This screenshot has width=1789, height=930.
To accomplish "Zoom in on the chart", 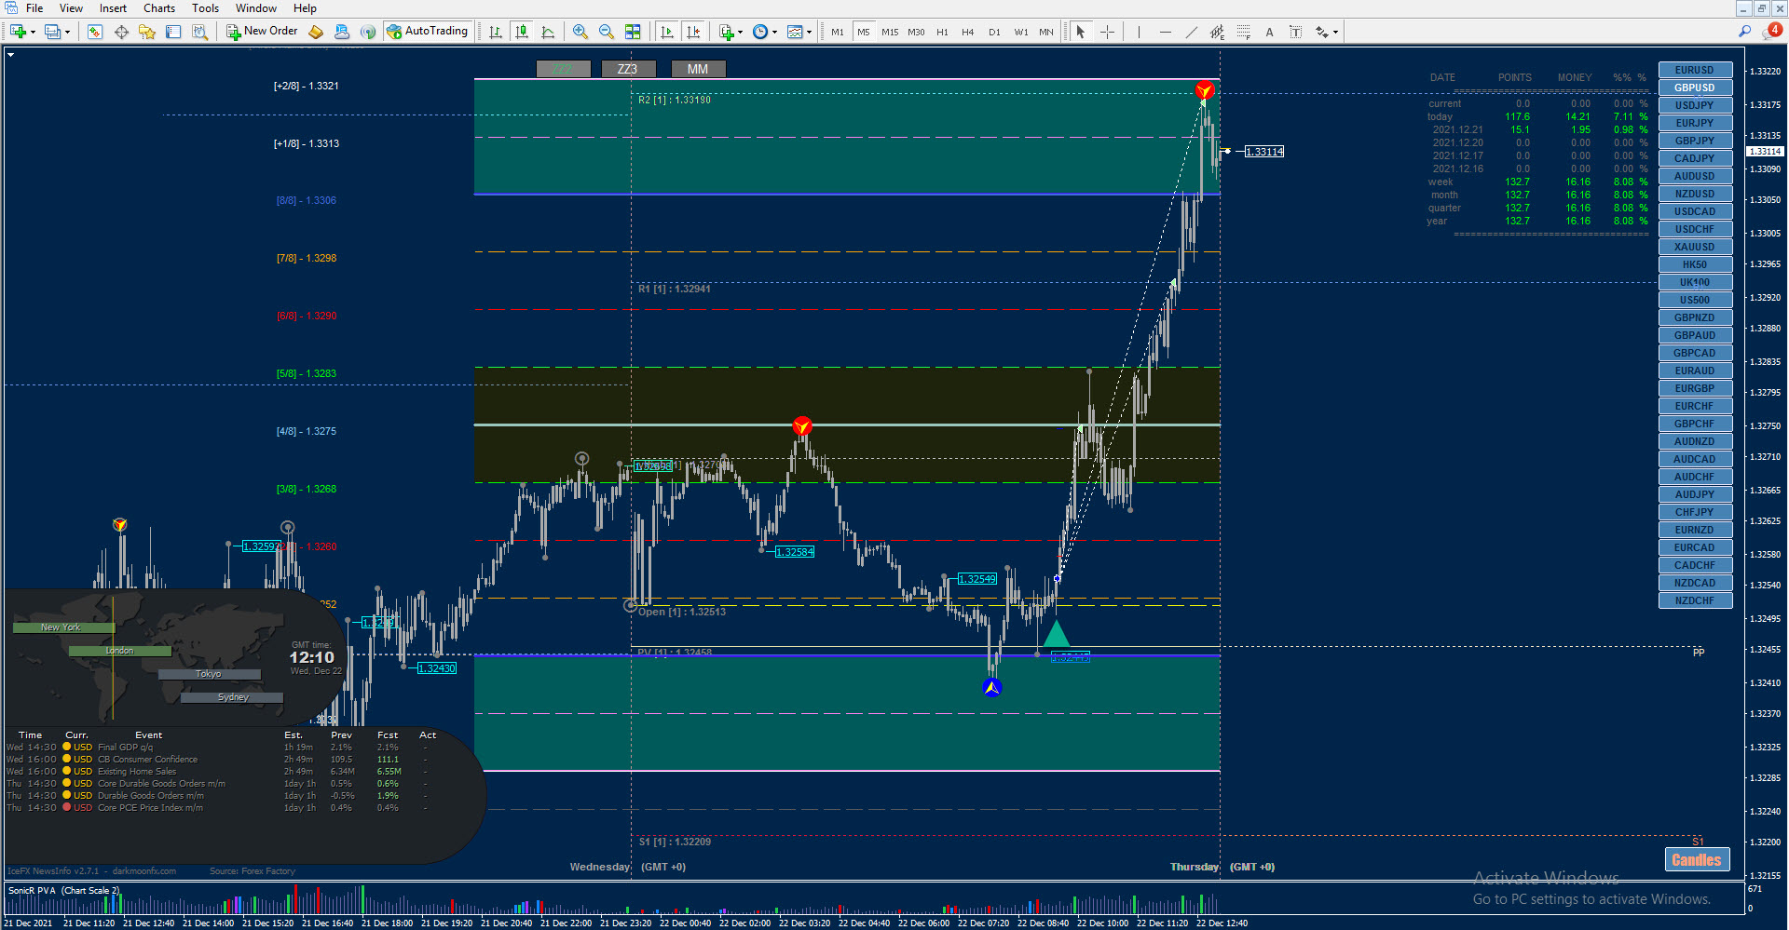I will tap(580, 32).
